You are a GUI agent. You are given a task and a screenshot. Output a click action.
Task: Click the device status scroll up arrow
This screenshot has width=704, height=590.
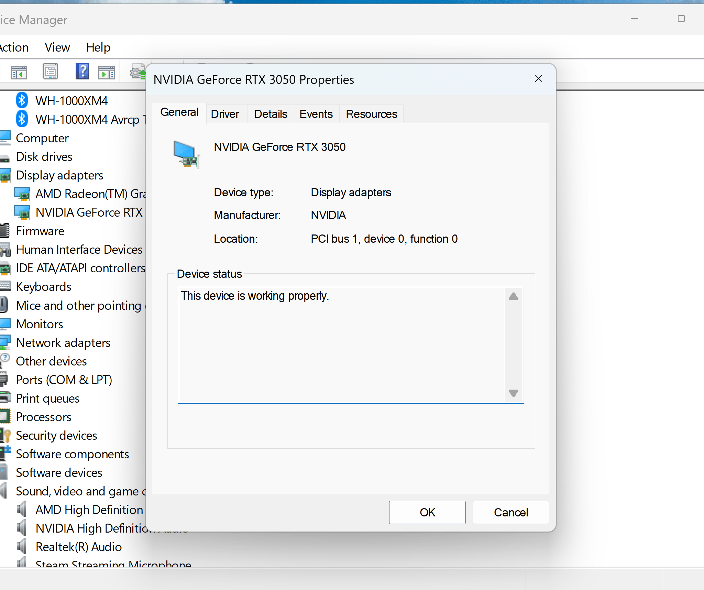[x=513, y=296]
